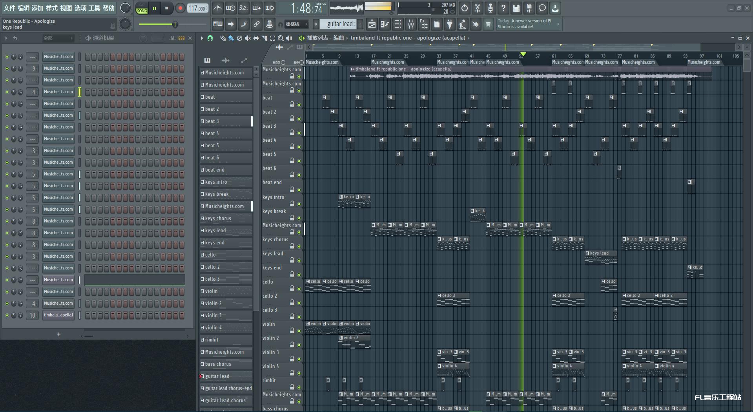Select the playlist mute tool
The width and height of the screenshot is (753, 412).
248,38
